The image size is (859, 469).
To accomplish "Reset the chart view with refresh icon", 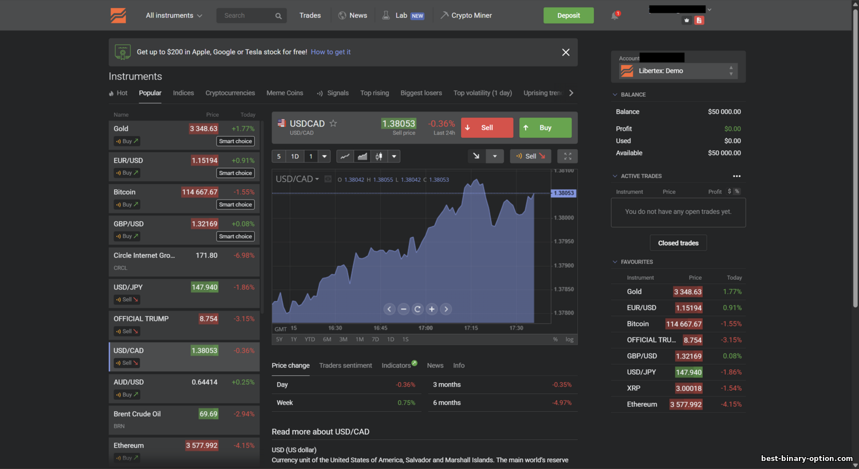I will click(417, 309).
